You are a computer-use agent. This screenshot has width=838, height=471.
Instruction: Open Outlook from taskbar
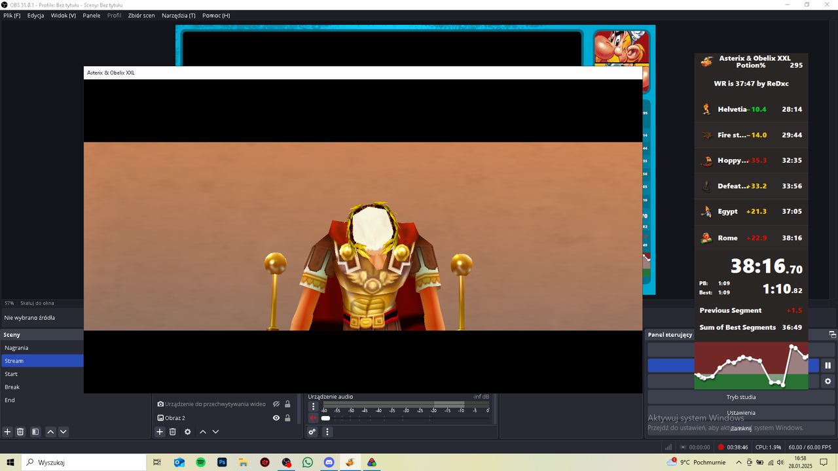coord(179,462)
